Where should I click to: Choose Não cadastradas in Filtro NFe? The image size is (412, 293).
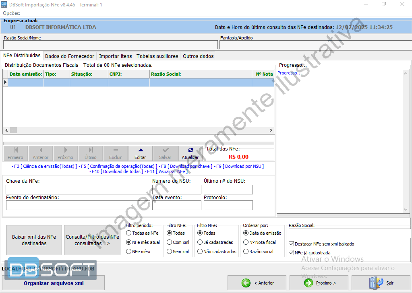pyautogui.click(x=200, y=252)
